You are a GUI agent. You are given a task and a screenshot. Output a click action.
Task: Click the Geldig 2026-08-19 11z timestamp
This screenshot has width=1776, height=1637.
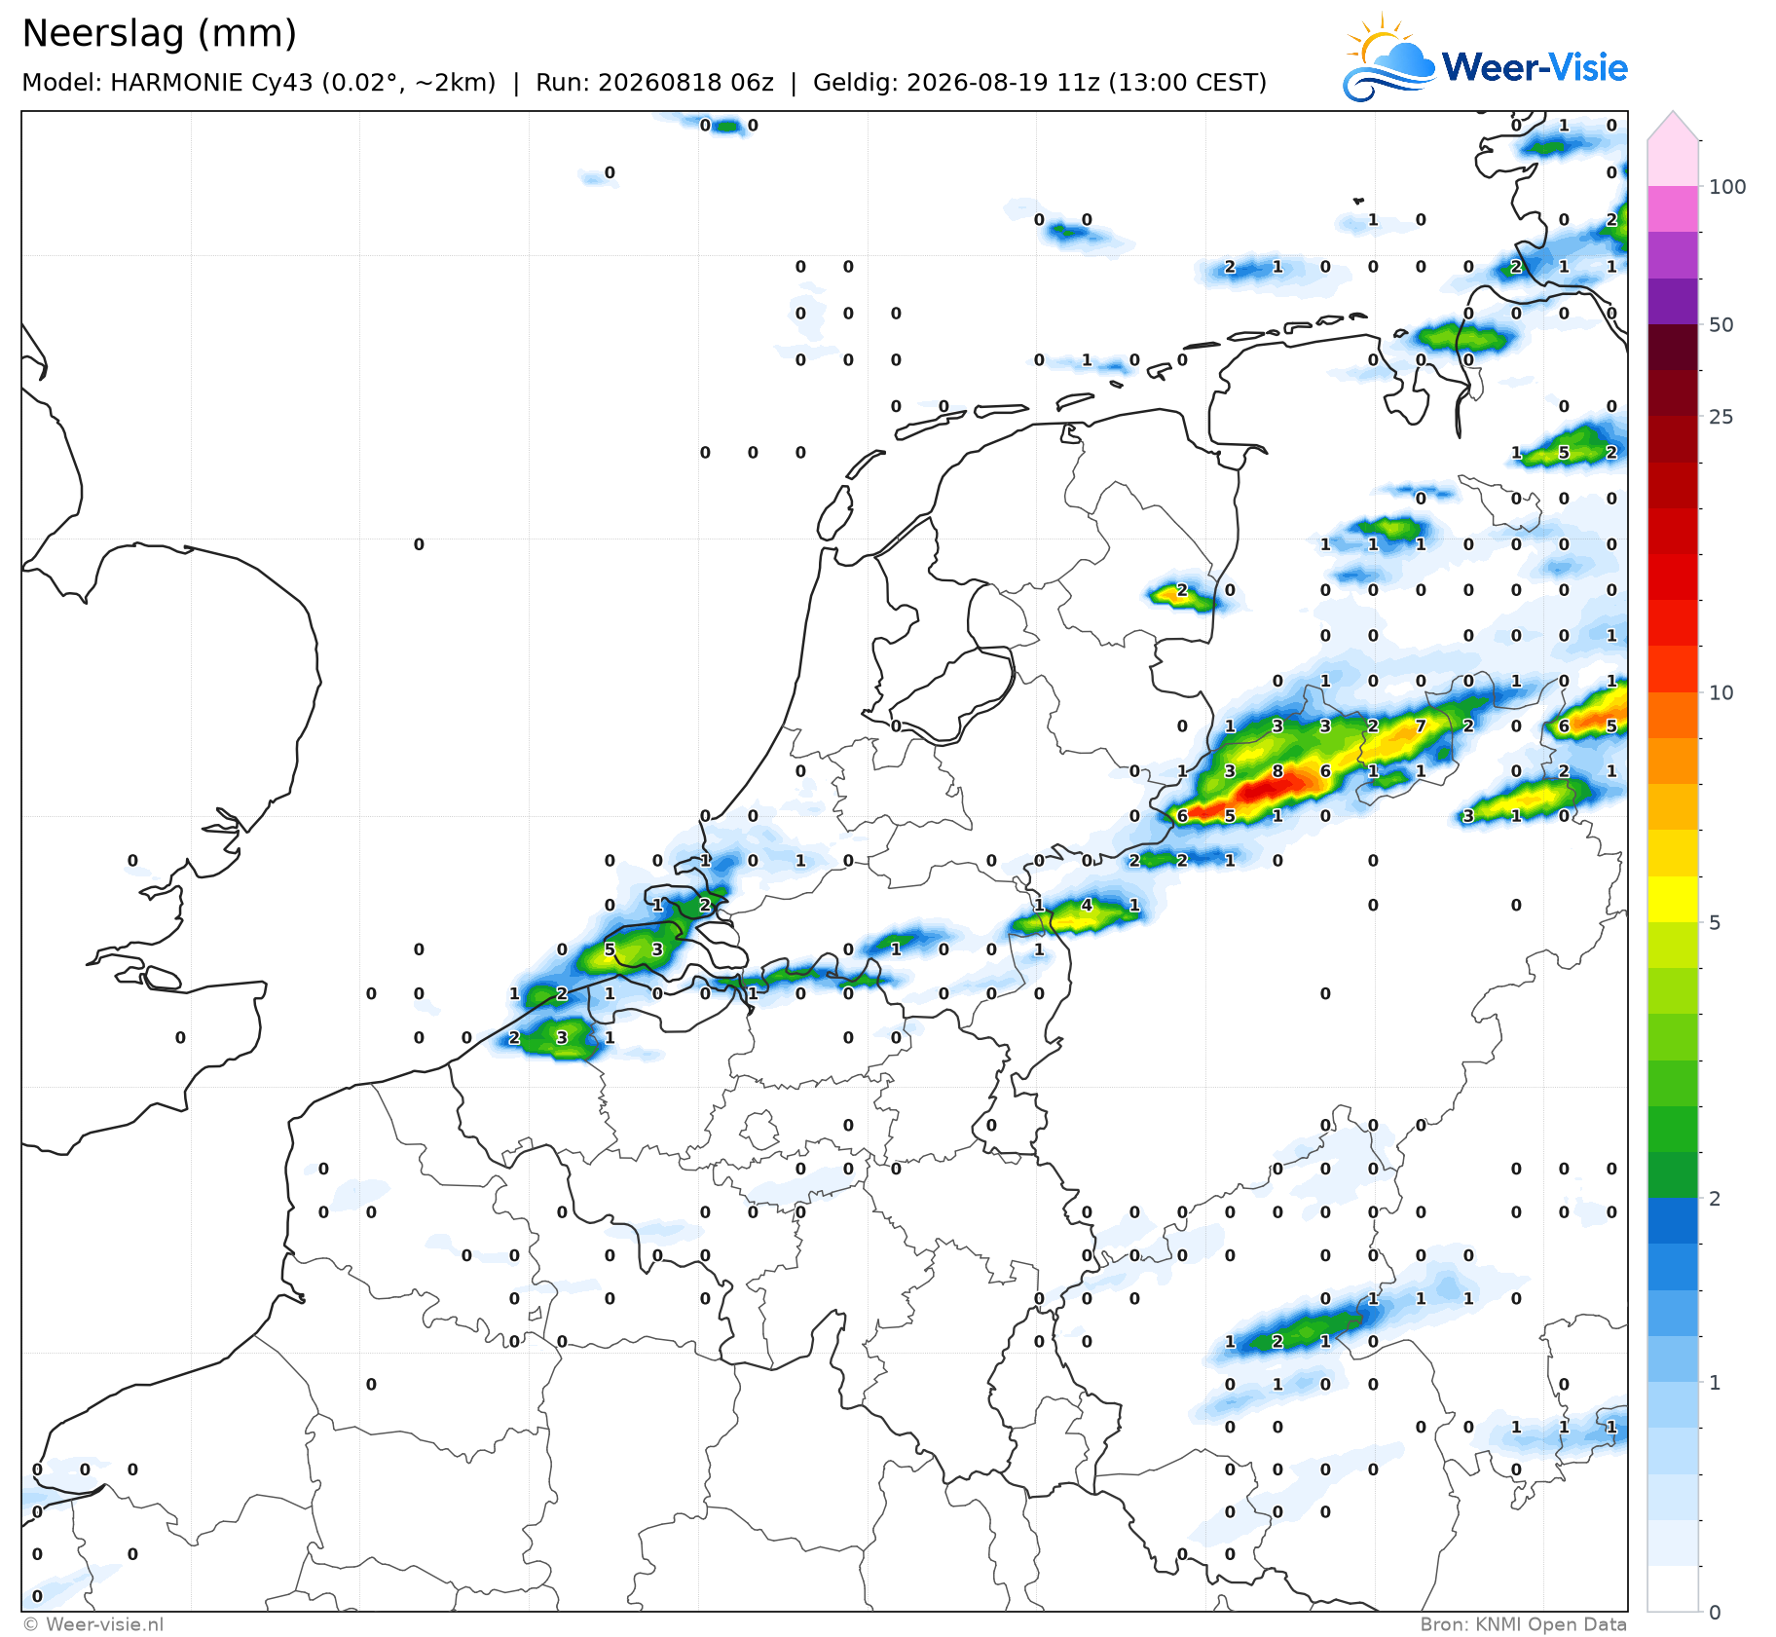[x=1040, y=83]
